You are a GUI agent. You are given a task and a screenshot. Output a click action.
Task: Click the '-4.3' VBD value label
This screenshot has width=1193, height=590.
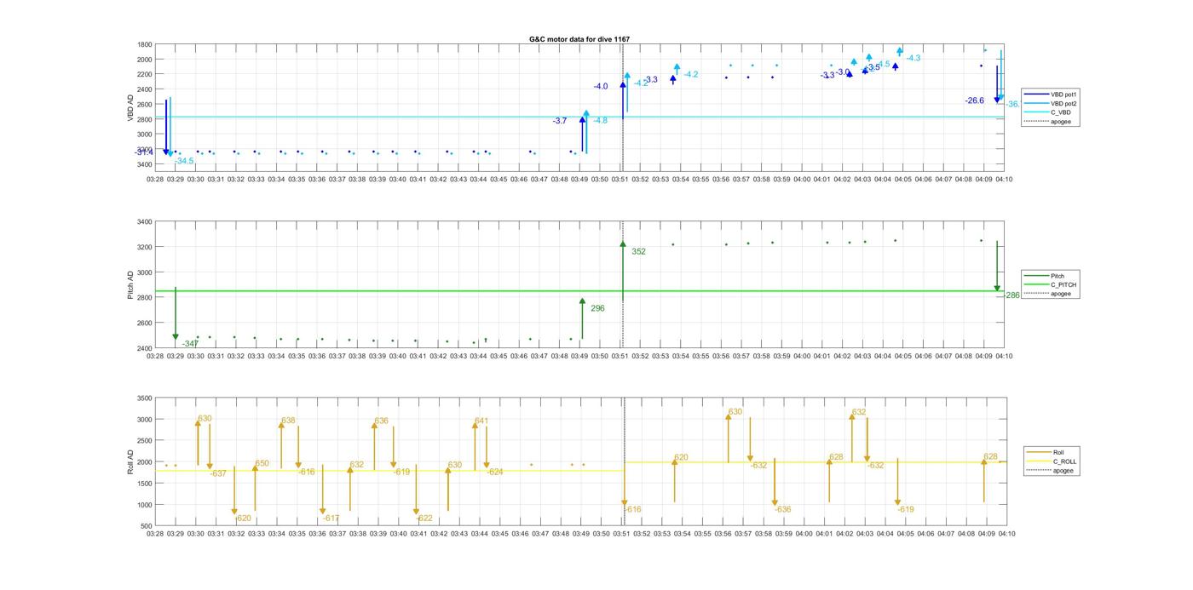point(913,58)
